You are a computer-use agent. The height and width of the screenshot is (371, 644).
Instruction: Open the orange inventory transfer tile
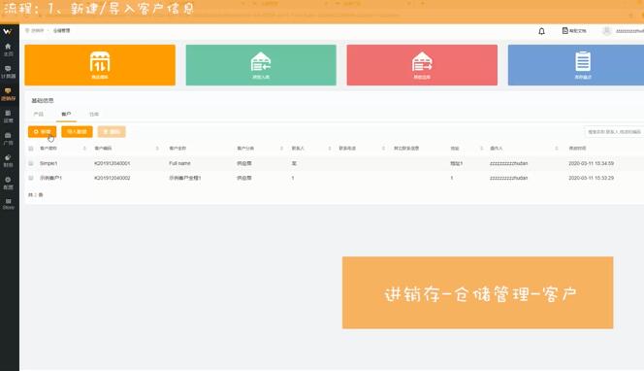coord(100,65)
